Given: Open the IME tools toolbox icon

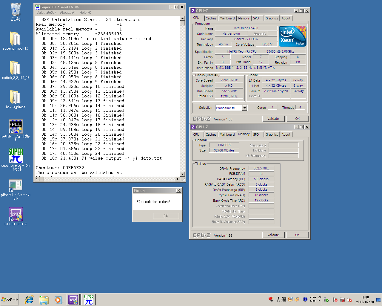Looking at the screenshot, I should pyautogui.click(x=297, y=299).
